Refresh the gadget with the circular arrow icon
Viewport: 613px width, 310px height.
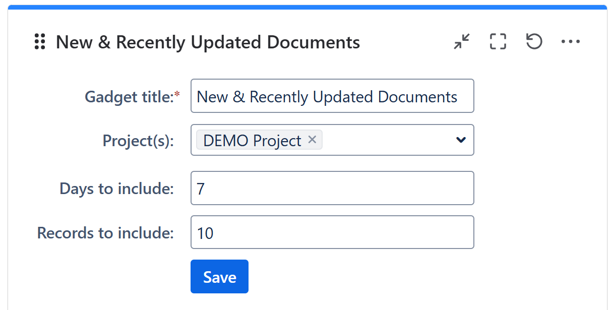tap(534, 41)
